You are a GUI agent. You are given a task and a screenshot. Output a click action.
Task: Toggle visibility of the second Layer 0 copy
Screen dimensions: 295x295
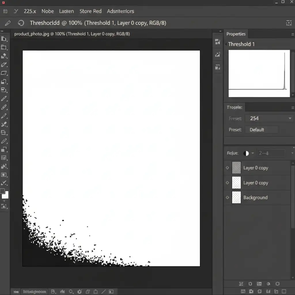(x=227, y=183)
